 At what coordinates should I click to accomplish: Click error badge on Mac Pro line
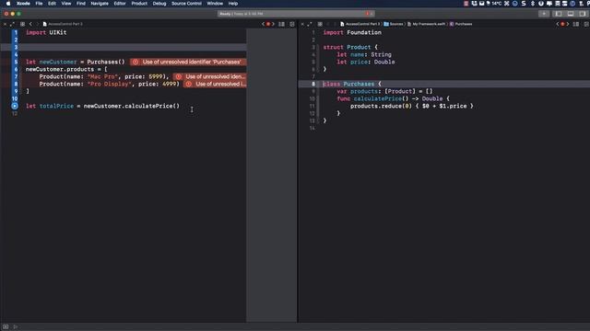(x=209, y=76)
